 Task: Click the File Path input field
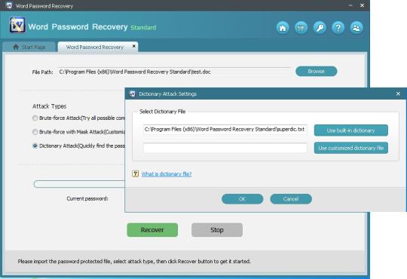coord(174,72)
